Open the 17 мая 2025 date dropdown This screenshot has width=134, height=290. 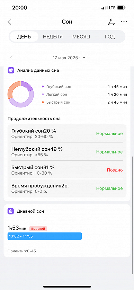tap(69, 58)
